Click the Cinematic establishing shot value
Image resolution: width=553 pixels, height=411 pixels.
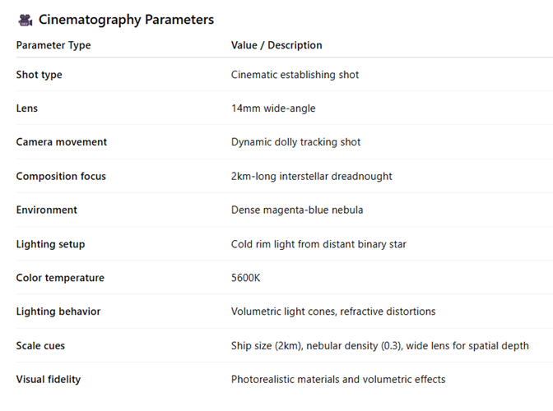pos(295,75)
